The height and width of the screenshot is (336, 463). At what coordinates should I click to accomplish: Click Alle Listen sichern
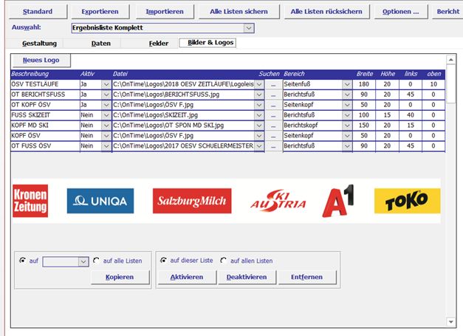pyautogui.click(x=239, y=12)
